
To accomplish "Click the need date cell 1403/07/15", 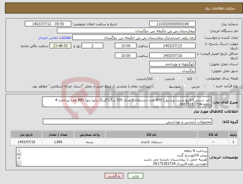I will click(26, 142).
